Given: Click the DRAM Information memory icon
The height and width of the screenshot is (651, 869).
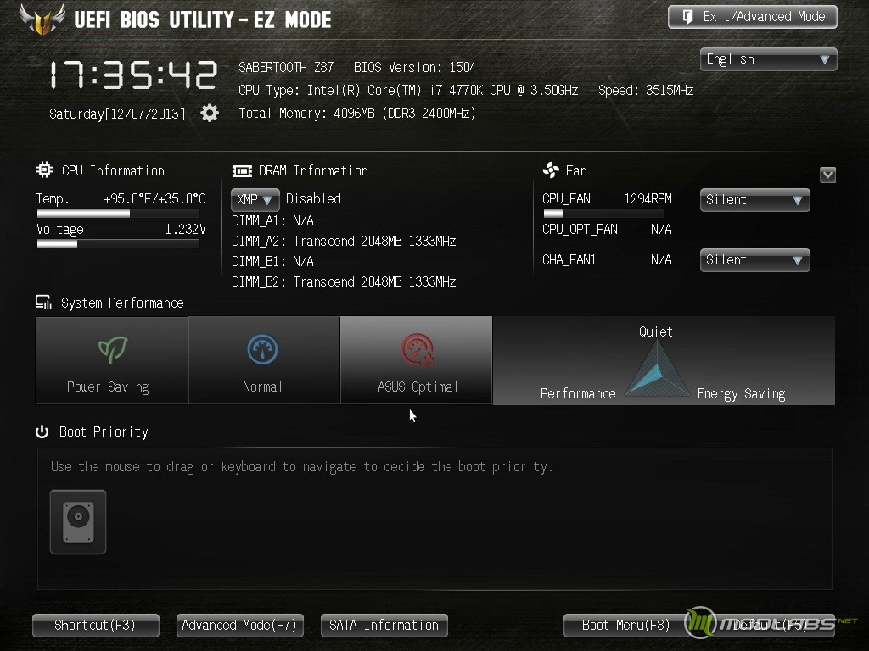Looking at the screenshot, I should coord(242,171).
